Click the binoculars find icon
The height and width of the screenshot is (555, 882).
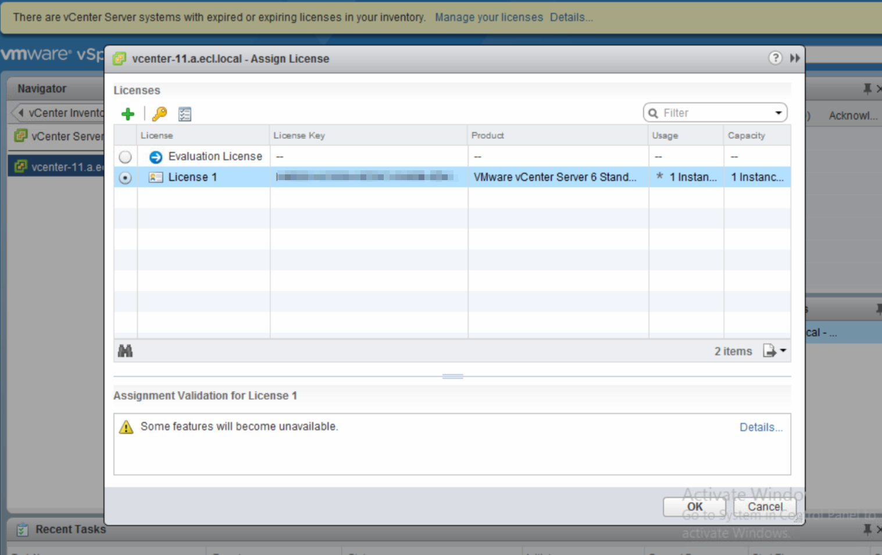125,350
